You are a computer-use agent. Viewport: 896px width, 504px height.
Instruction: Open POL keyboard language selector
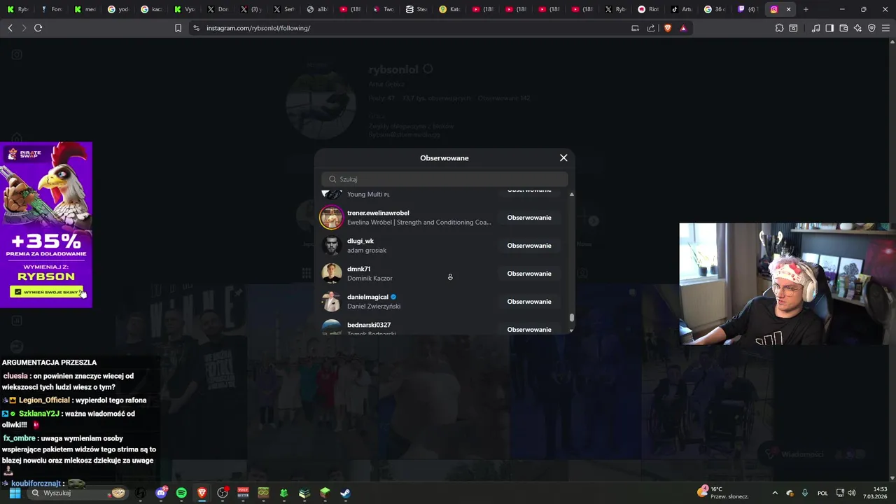(x=822, y=493)
